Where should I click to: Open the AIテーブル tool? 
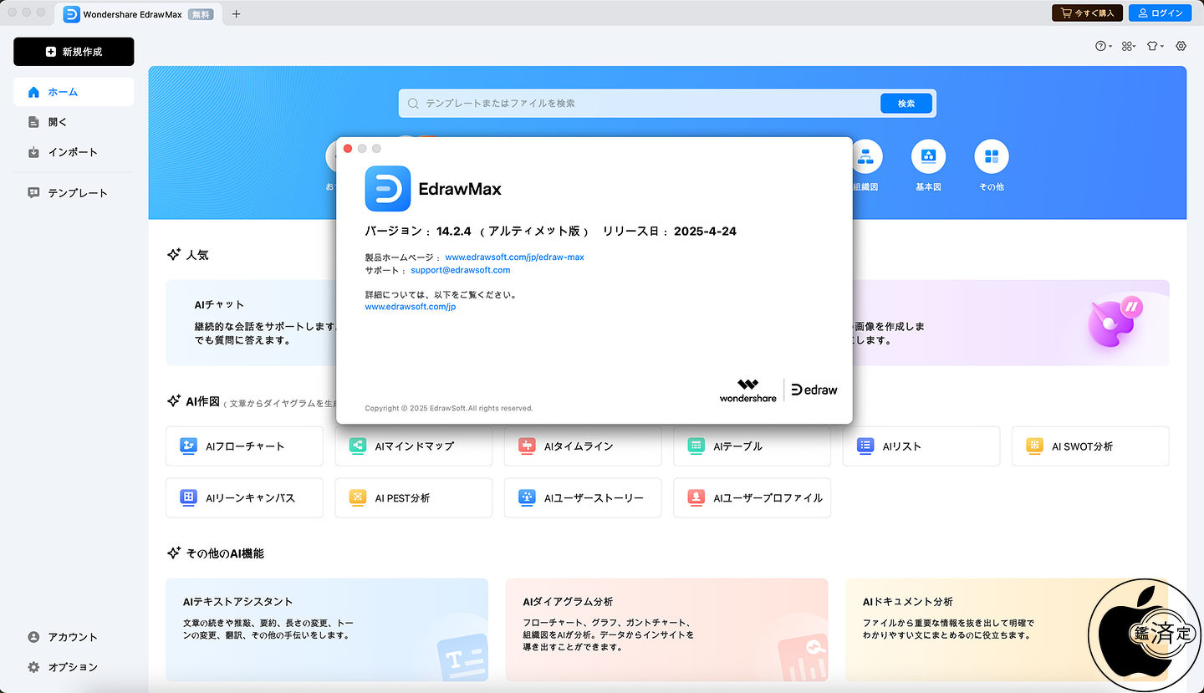[752, 446]
